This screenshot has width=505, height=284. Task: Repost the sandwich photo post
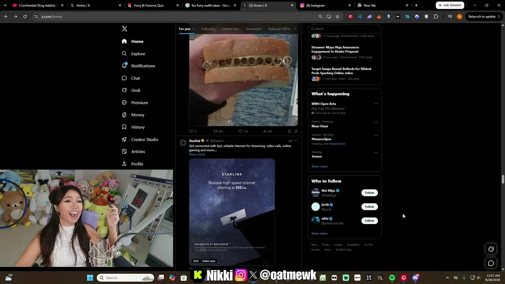click(x=218, y=131)
